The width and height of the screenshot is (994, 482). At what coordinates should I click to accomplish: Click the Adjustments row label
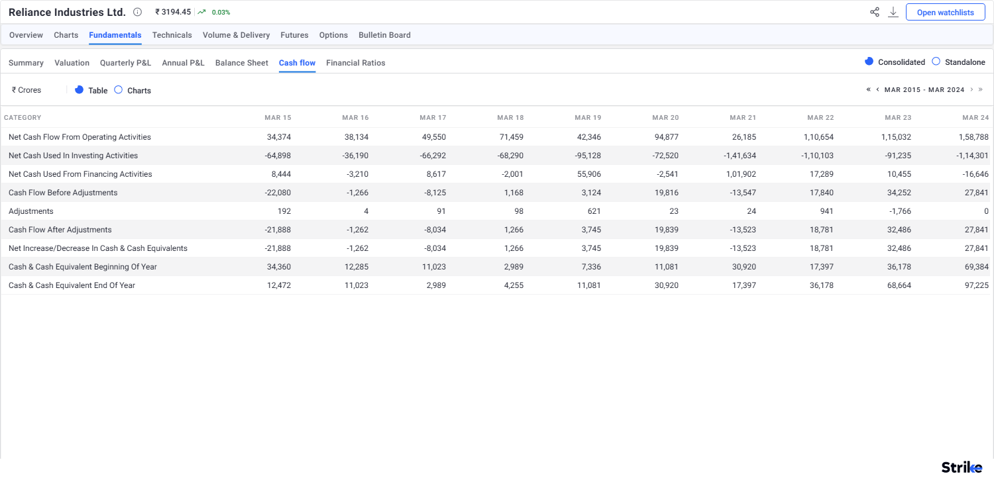point(31,211)
